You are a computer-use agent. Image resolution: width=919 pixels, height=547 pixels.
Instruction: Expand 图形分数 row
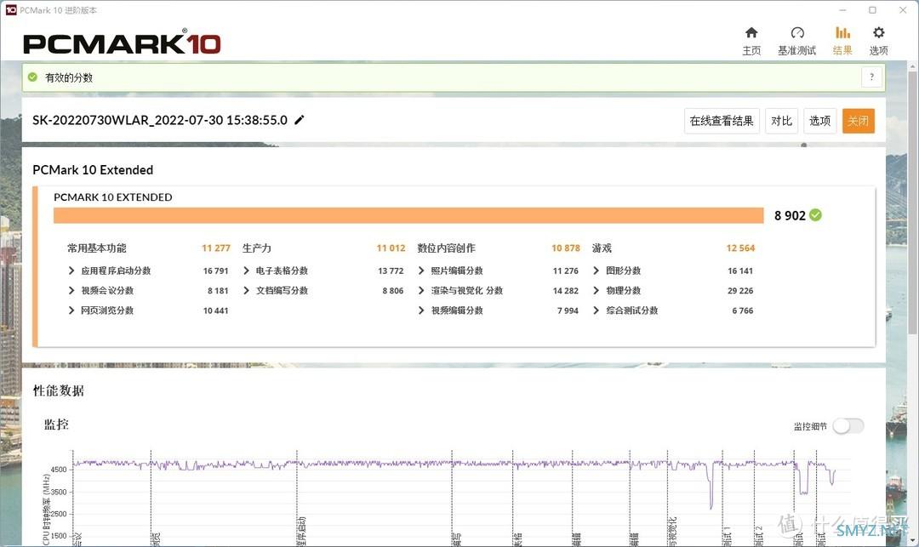pyautogui.click(x=596, y=271)
